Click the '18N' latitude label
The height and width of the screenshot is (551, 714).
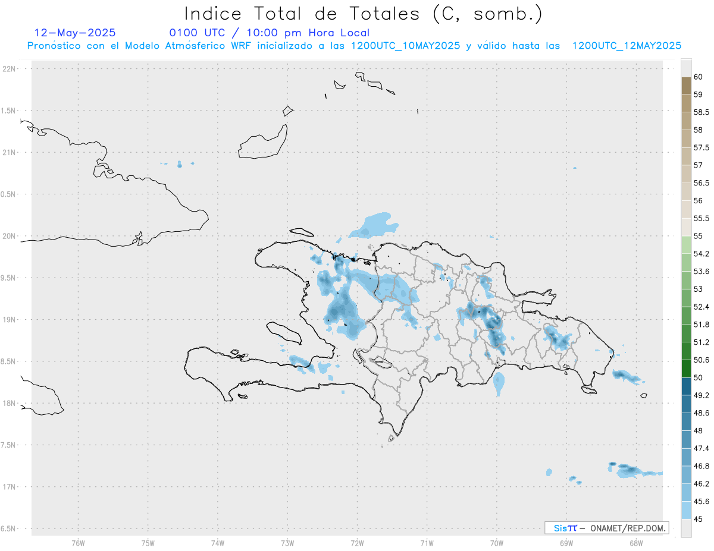click(x=10, y=404)
